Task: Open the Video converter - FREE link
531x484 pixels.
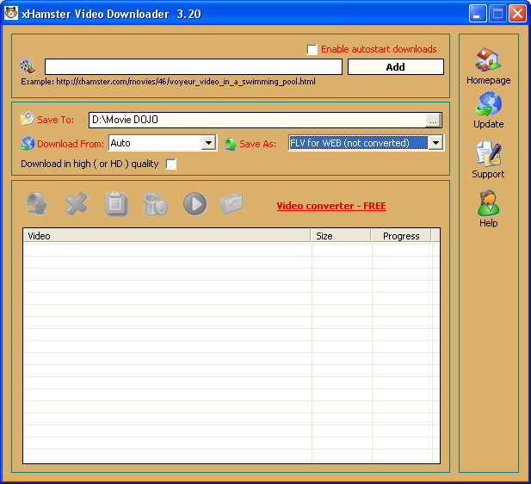Action: point(331,206)
